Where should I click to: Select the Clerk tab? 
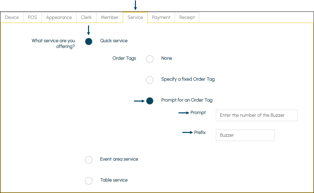[86, 18]
